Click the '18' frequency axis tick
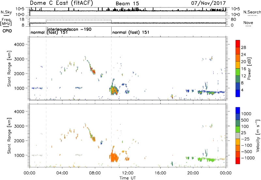 pos(22,19)
